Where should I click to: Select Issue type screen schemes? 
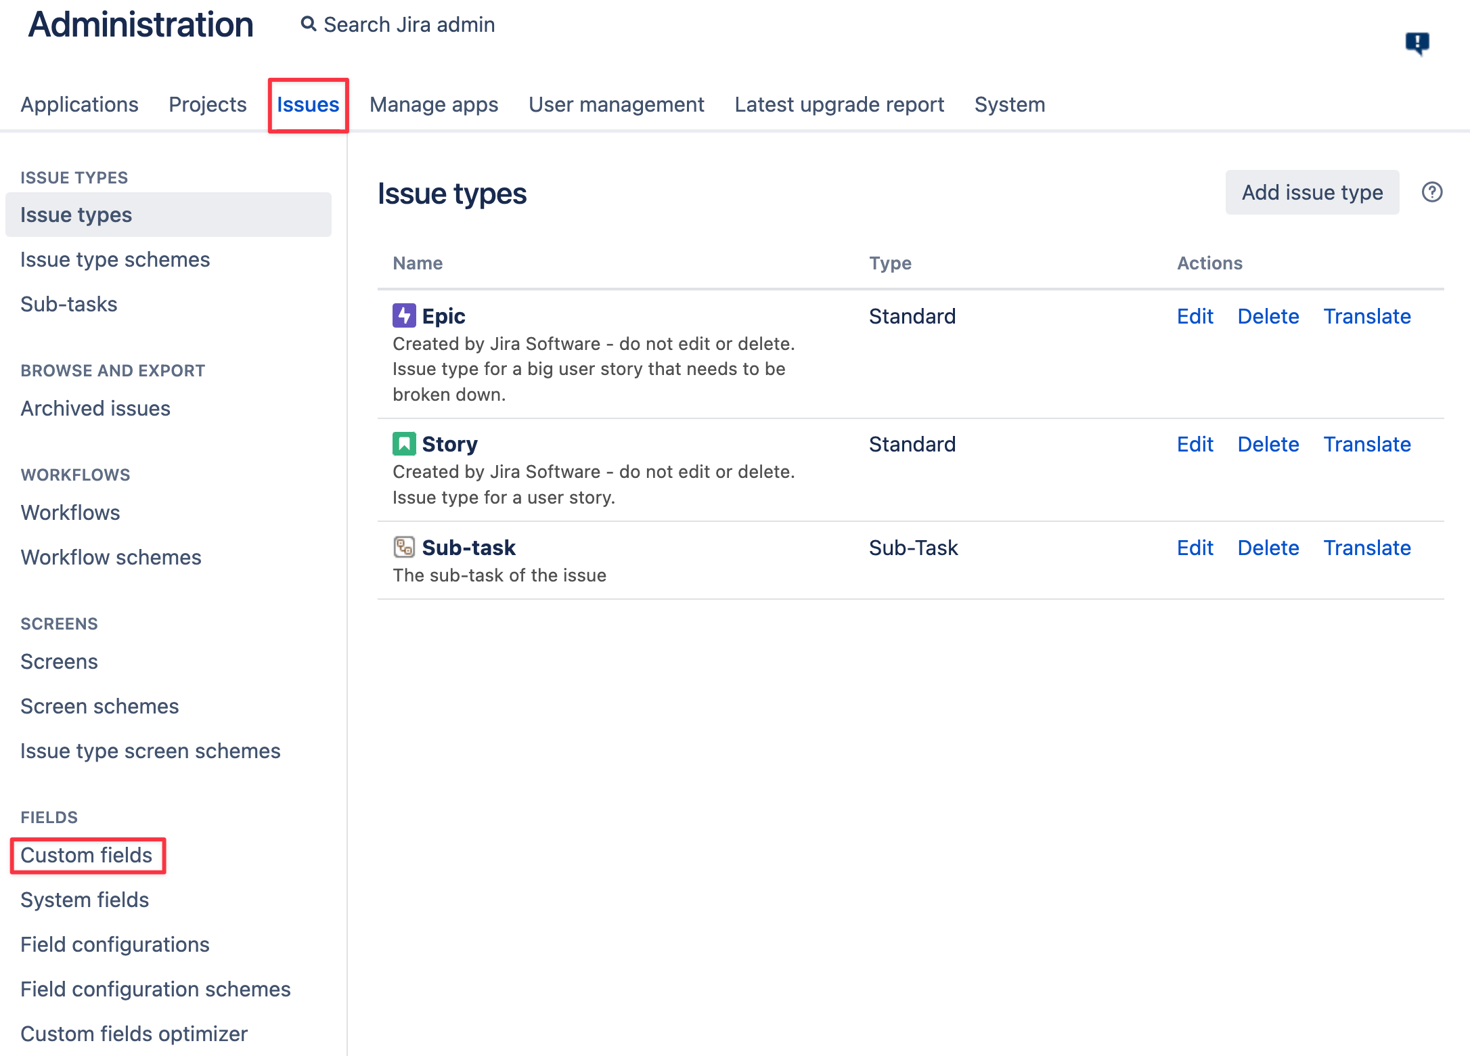150,751
